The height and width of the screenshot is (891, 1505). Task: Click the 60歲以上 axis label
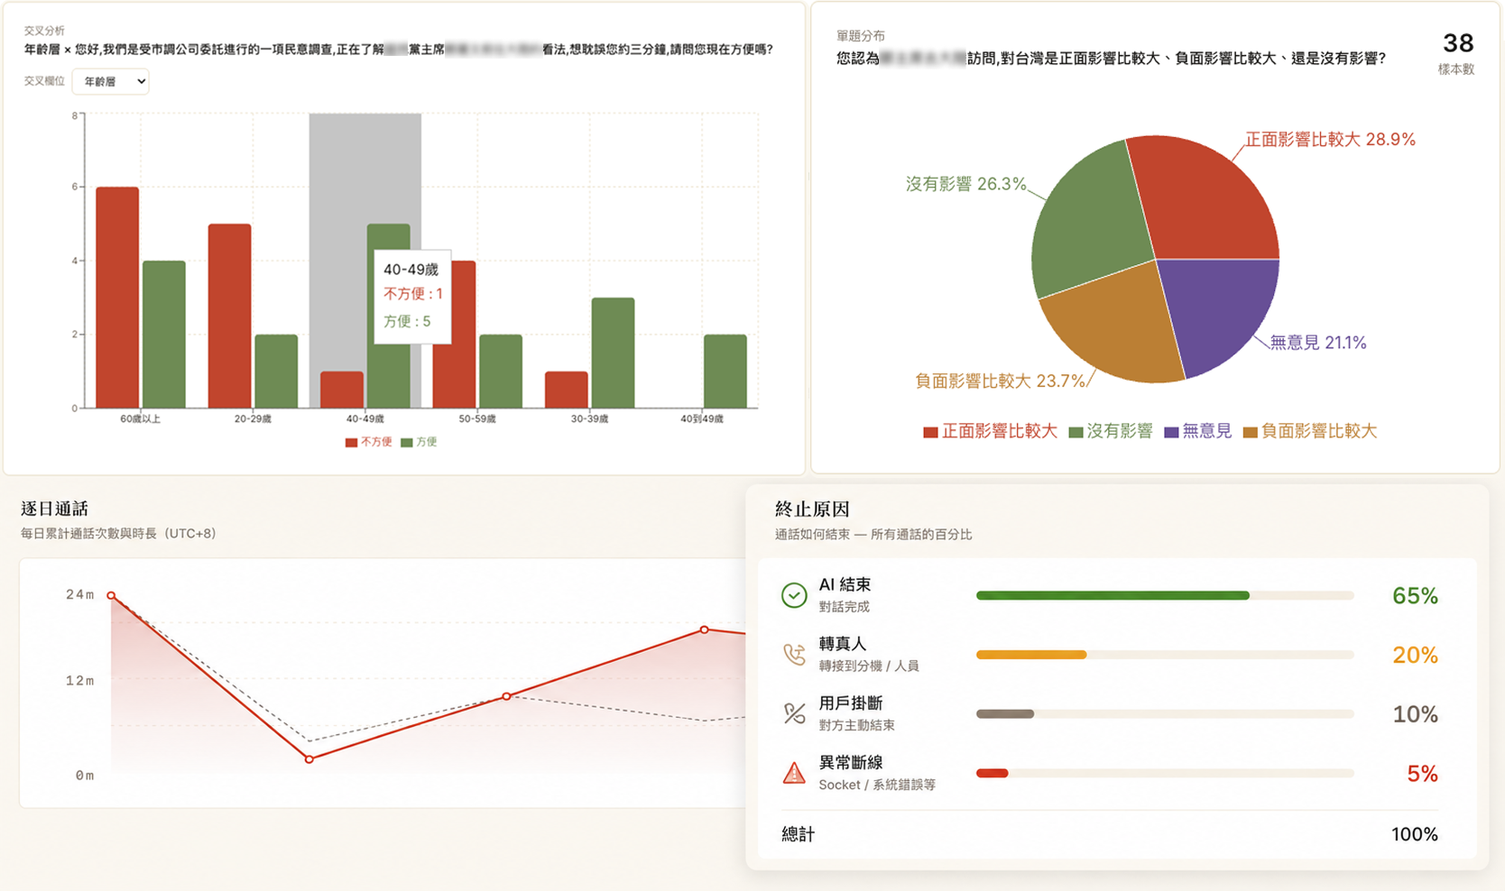141,418
